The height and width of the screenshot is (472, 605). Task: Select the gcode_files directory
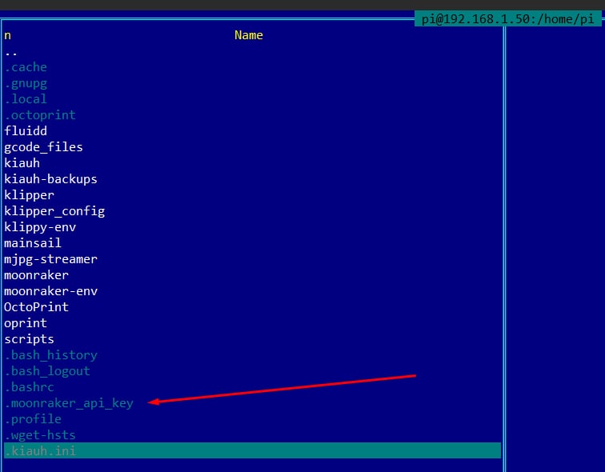point(43,147)
